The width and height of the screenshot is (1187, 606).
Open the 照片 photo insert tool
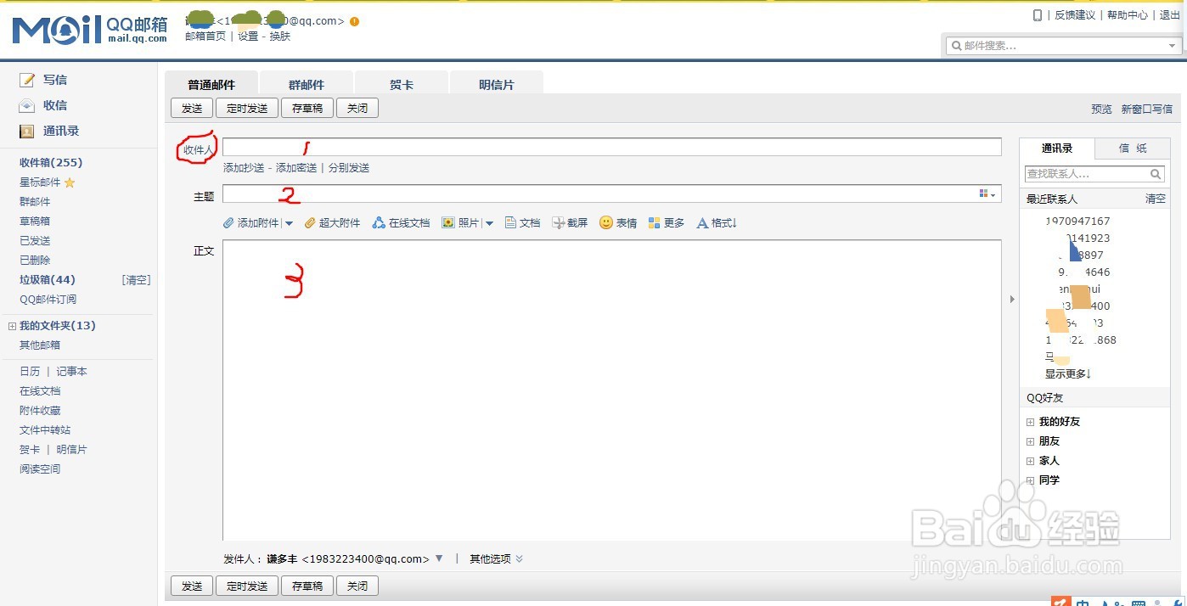[463, 222]
